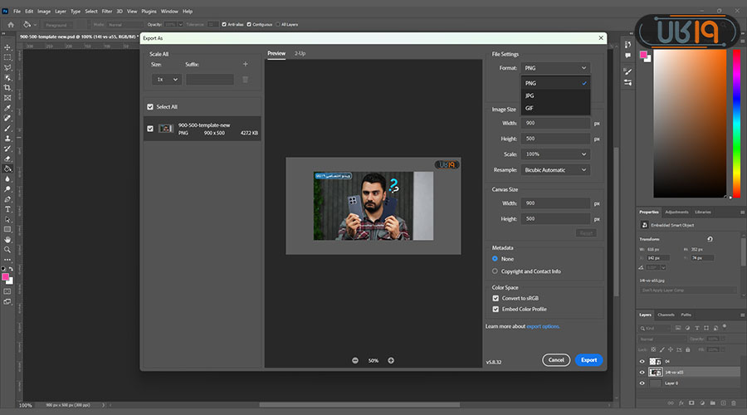This screenshot has width=747, height=415.
Task: Open the Filter menu in menu bar
Action: 107,12
